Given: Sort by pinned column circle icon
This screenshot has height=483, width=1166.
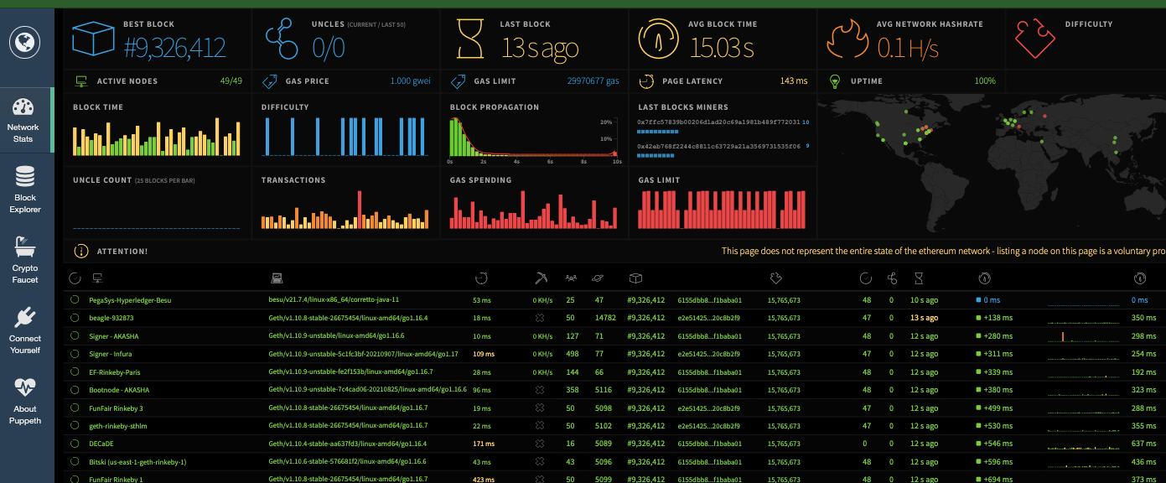Looking at the screenshot, I should pos(75,278).
